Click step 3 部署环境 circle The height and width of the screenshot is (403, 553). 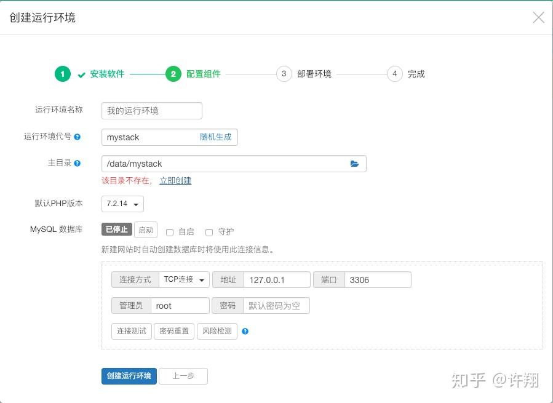(284, 74)
